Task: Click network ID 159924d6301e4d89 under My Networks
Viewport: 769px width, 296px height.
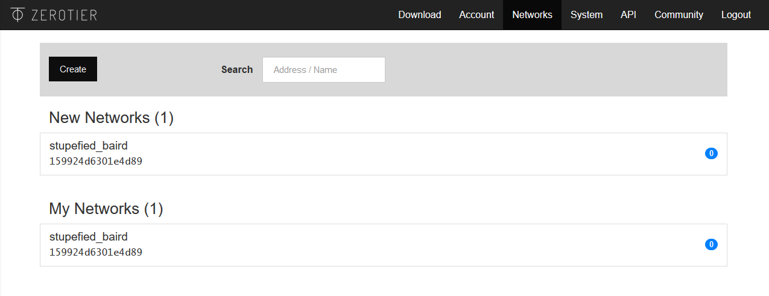Action: coord(96,253)
